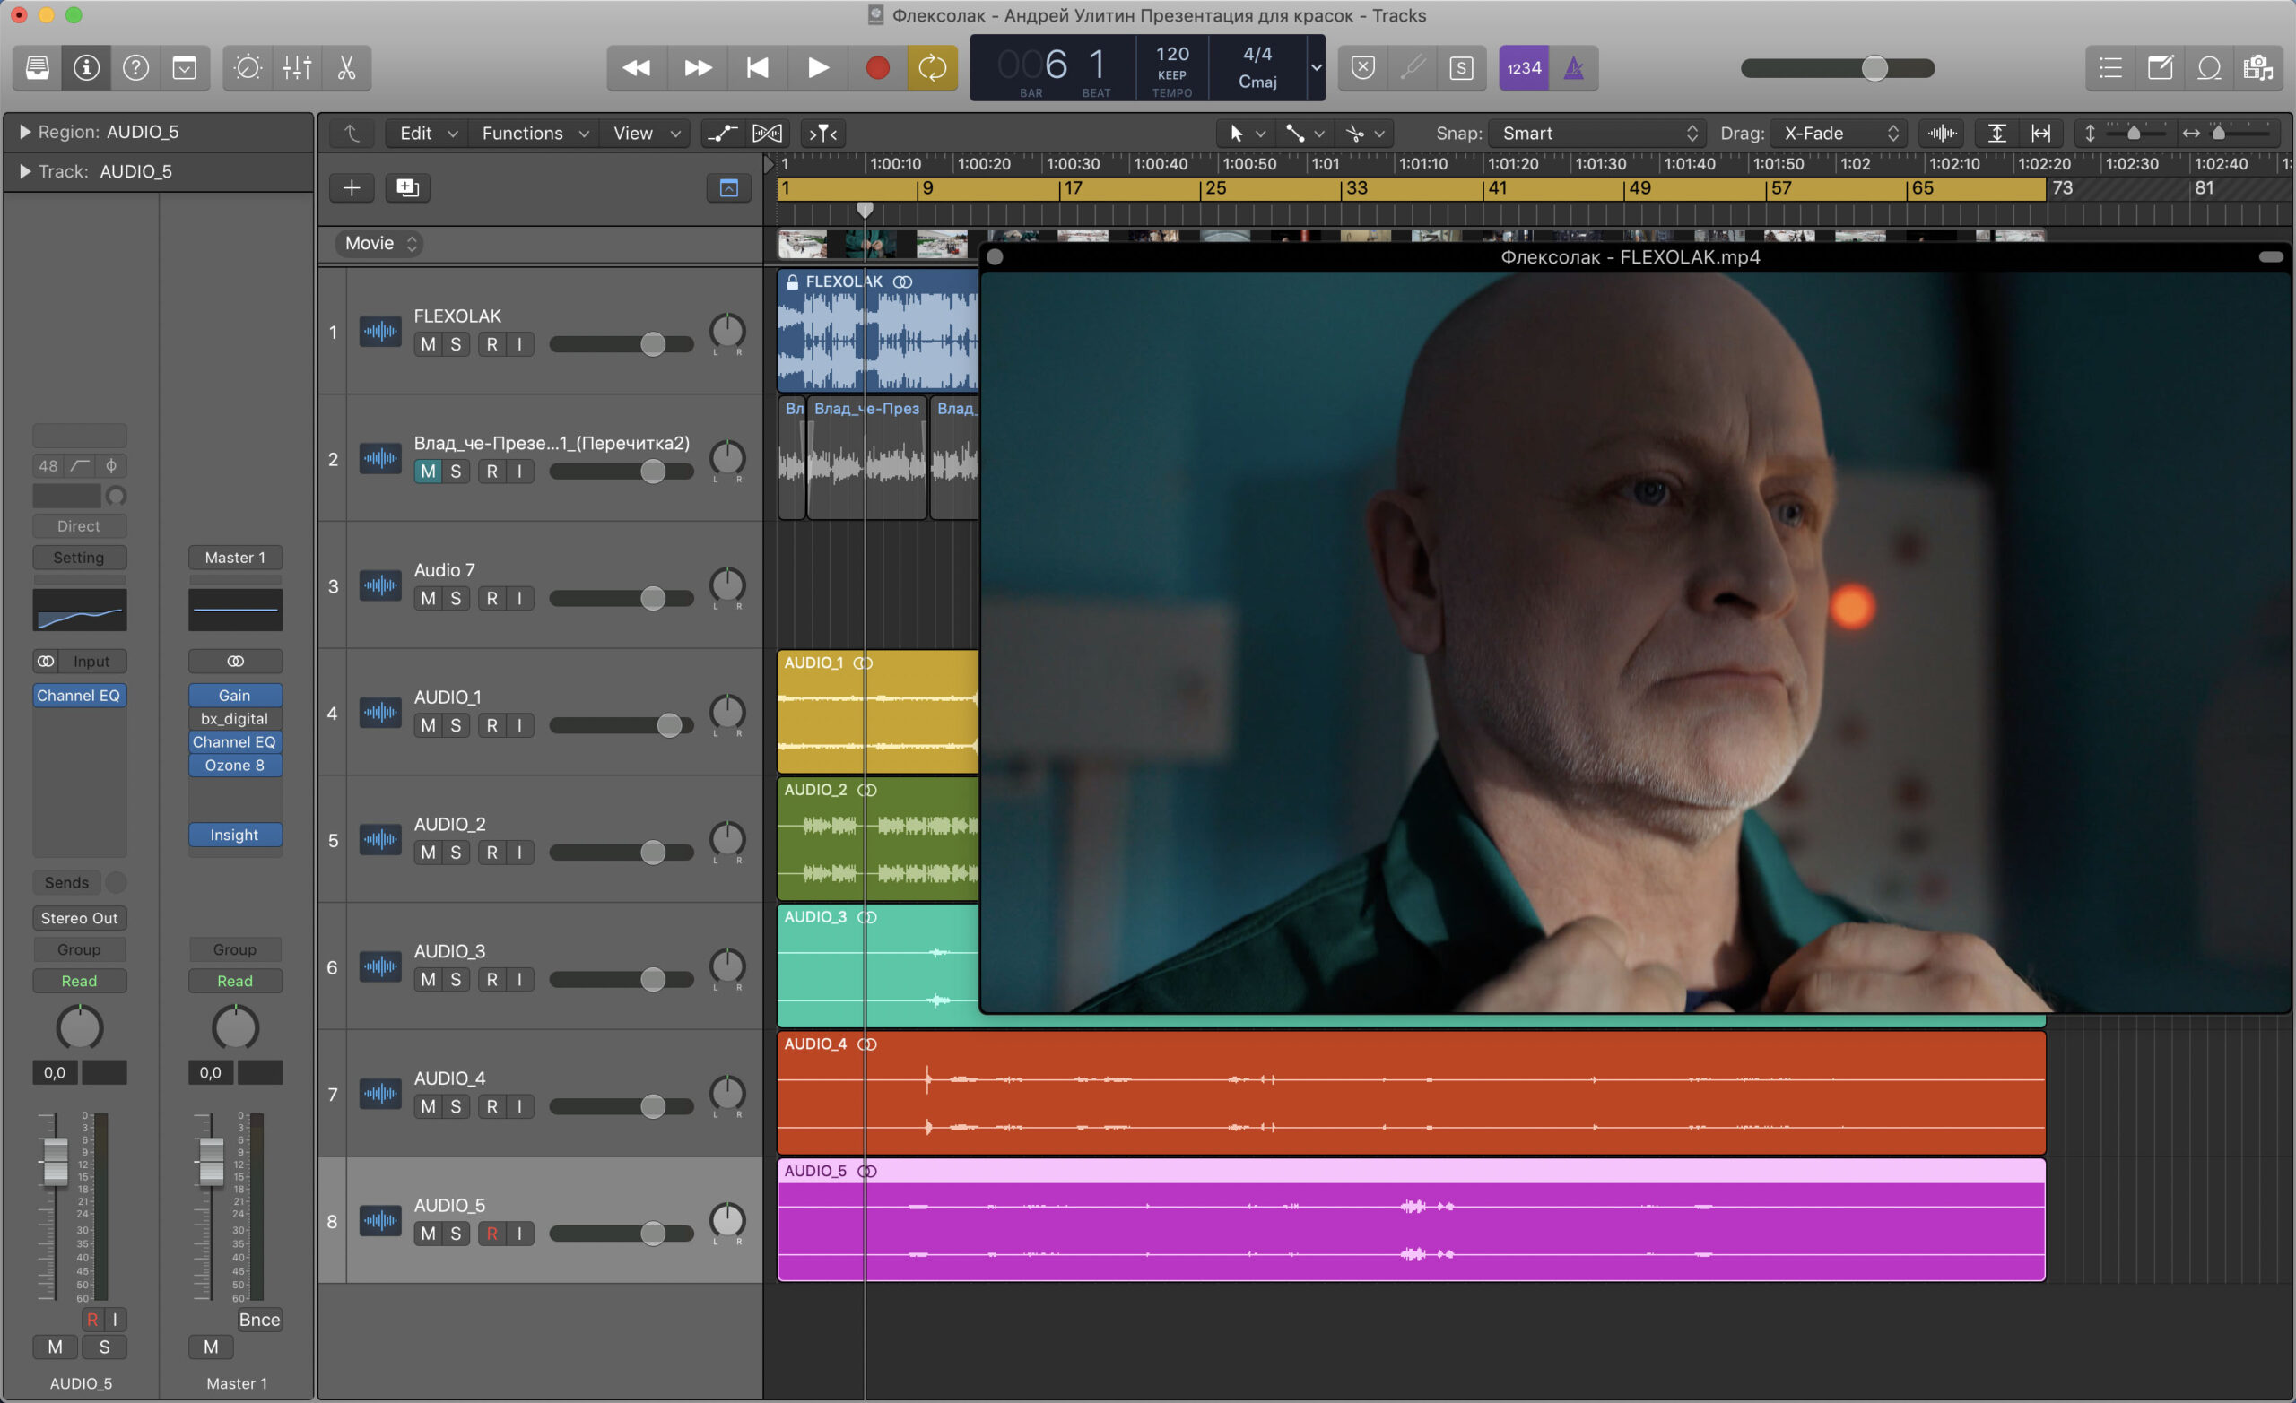Click the Ozone 8 plugin slot
This screenshot has width=2296, height=1403.
click(x=235, y=766)
